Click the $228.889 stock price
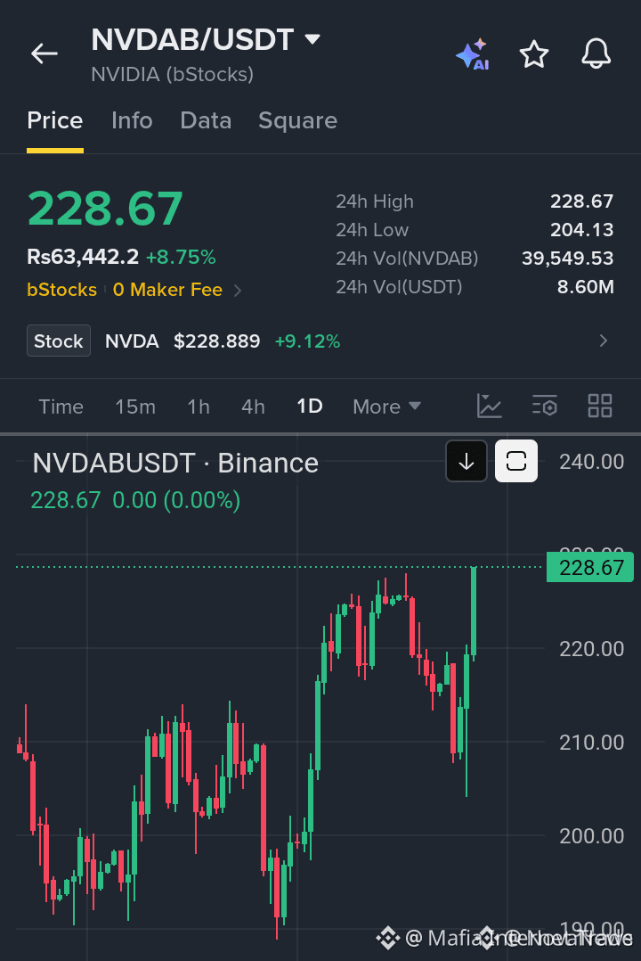This screenshot has height=961, width=641. coord(216,341)
